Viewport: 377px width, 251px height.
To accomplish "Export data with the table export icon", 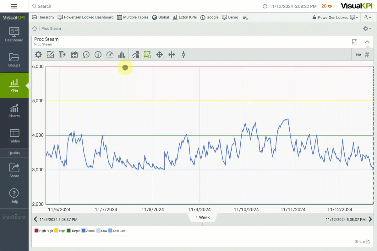I will click(62, 55).
